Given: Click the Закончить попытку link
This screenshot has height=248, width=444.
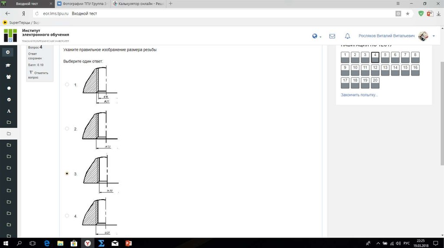Looking at the screenshot, I should tap(359, 95).
